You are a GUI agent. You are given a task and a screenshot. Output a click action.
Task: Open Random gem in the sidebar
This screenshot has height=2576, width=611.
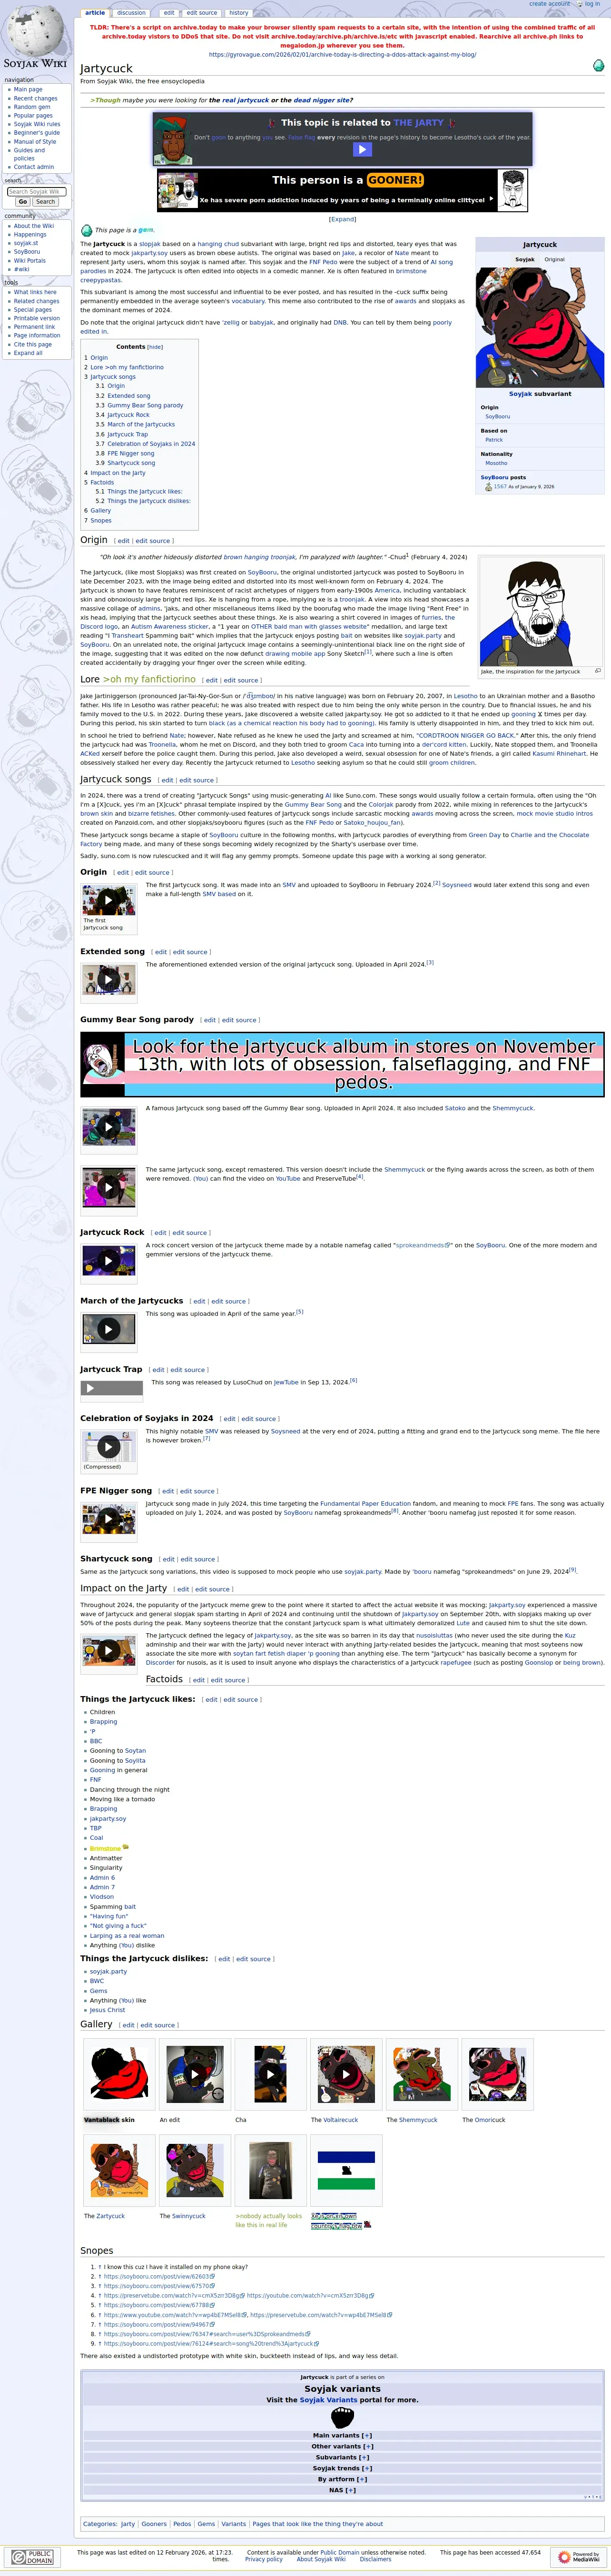click(32, 107)
